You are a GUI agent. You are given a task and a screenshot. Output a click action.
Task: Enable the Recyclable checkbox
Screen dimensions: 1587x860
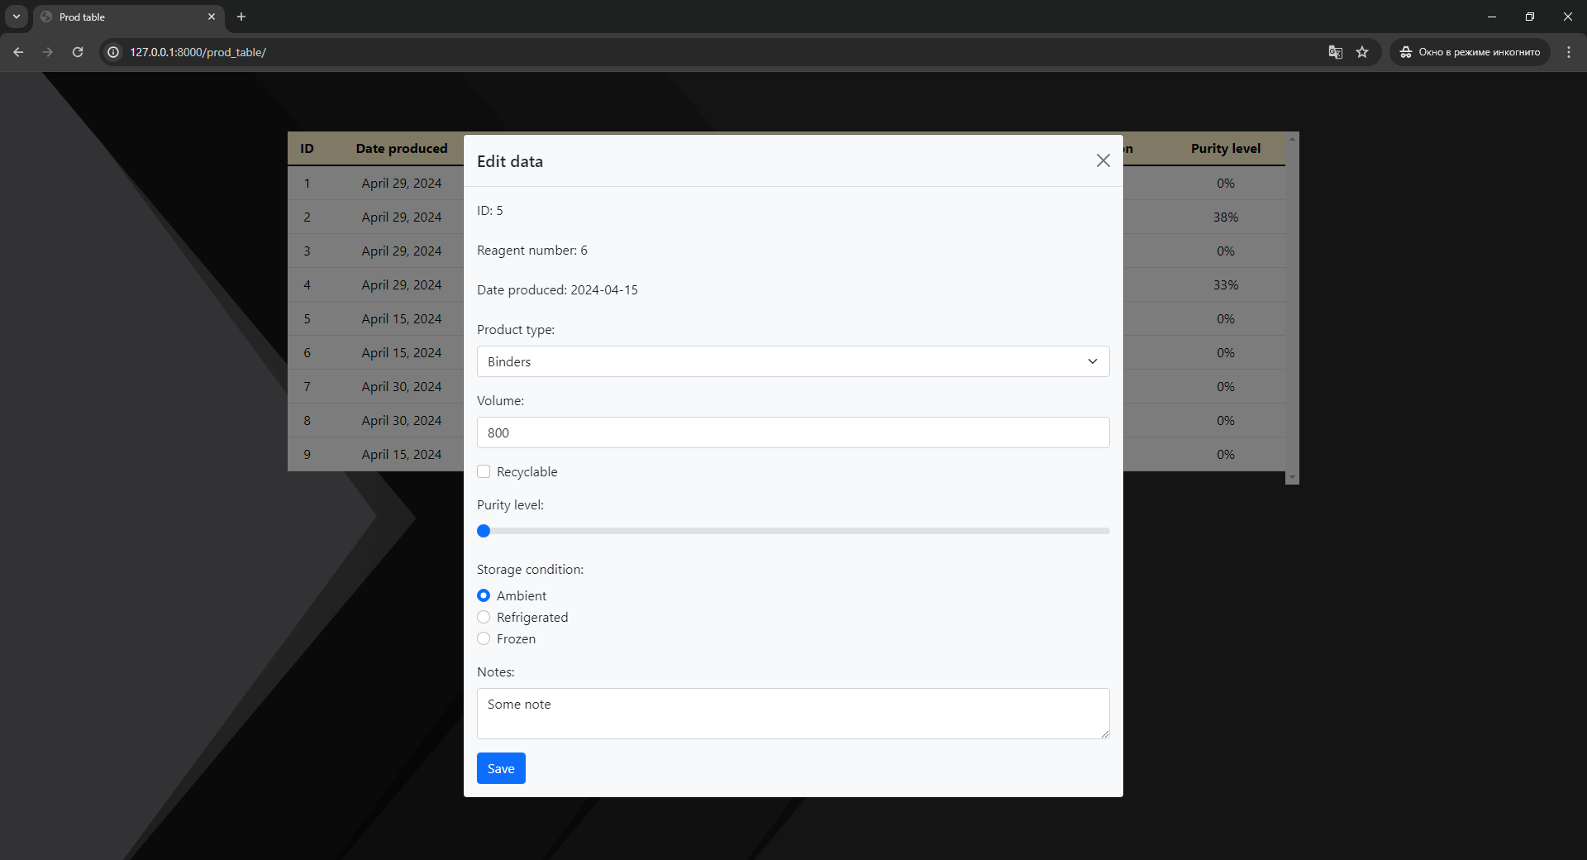point(484,471)
